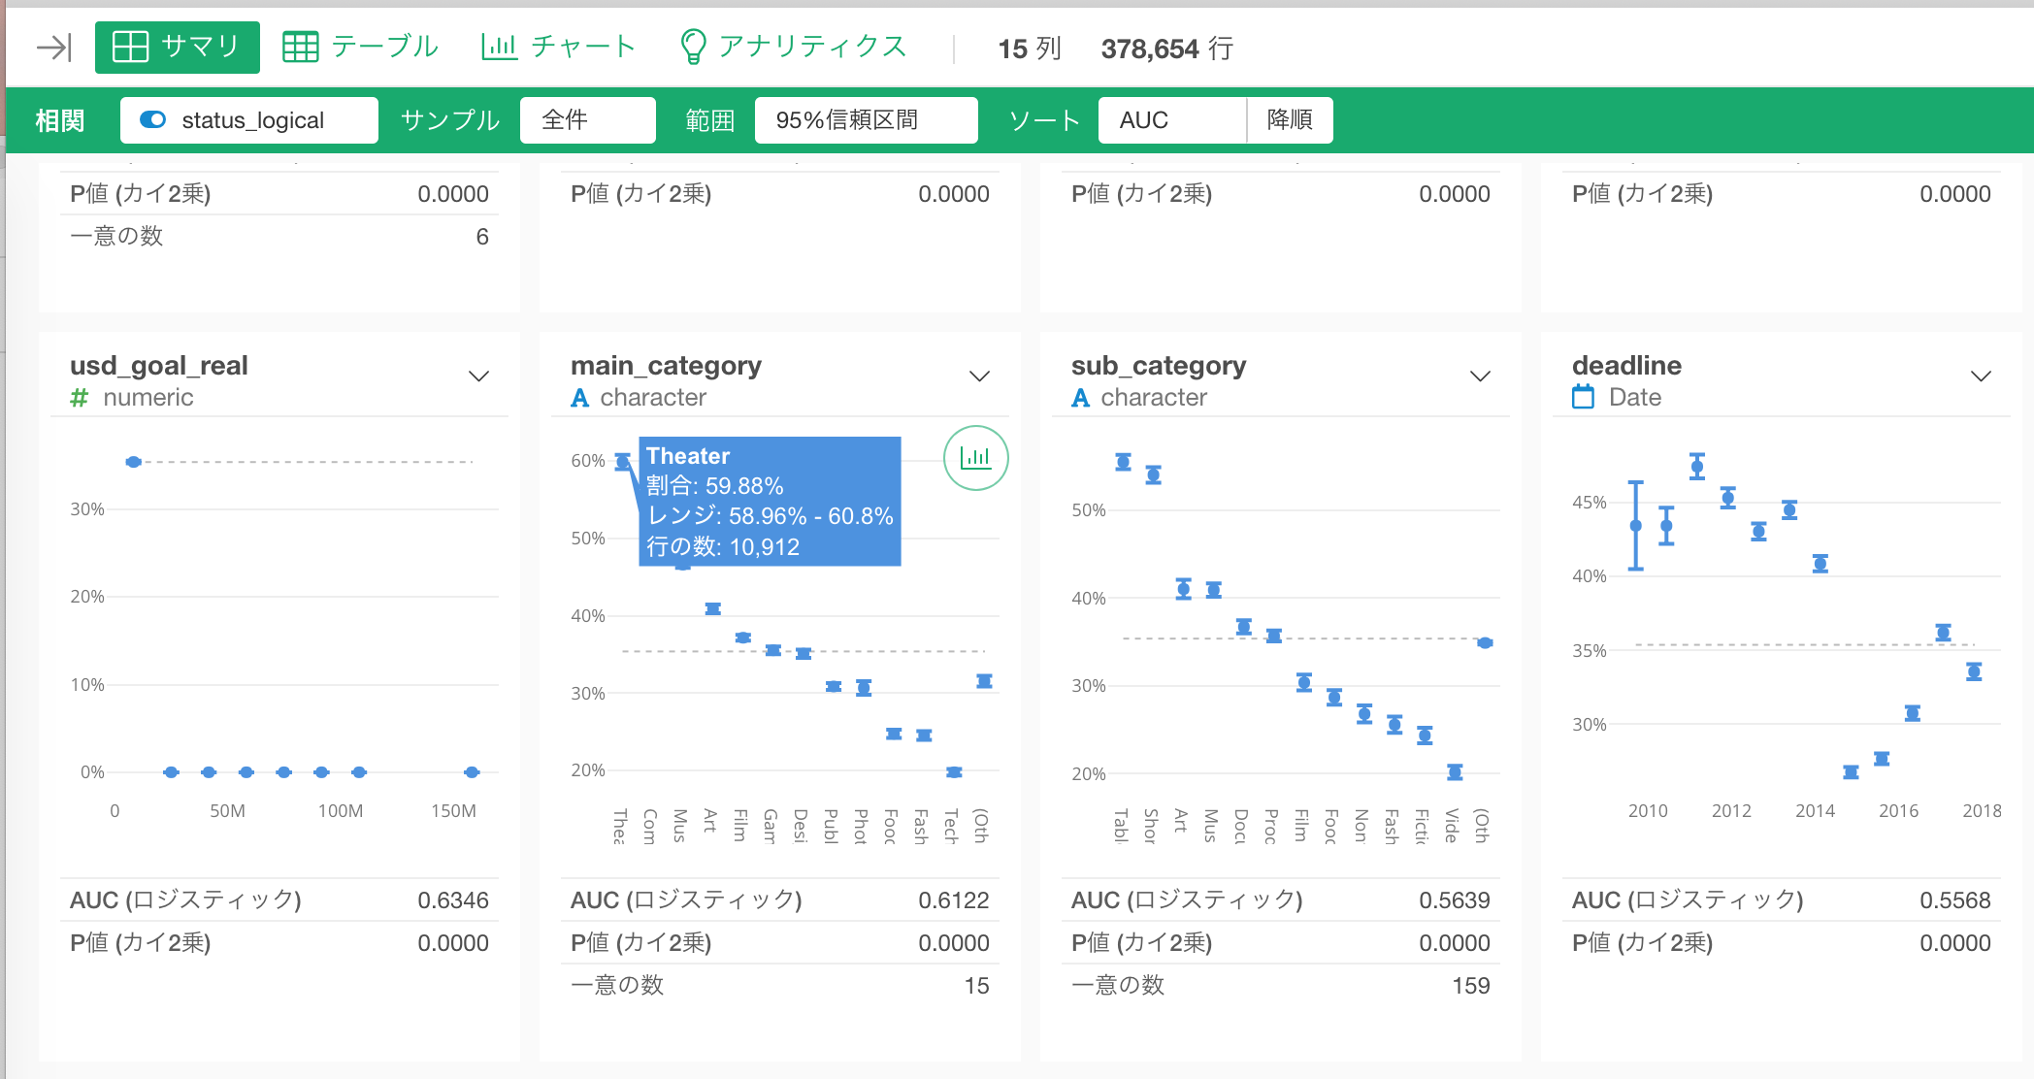Click the calendar Date icon under deadline
The height and width of the screenshot is (1079, 2034).
pos(1583,397)
